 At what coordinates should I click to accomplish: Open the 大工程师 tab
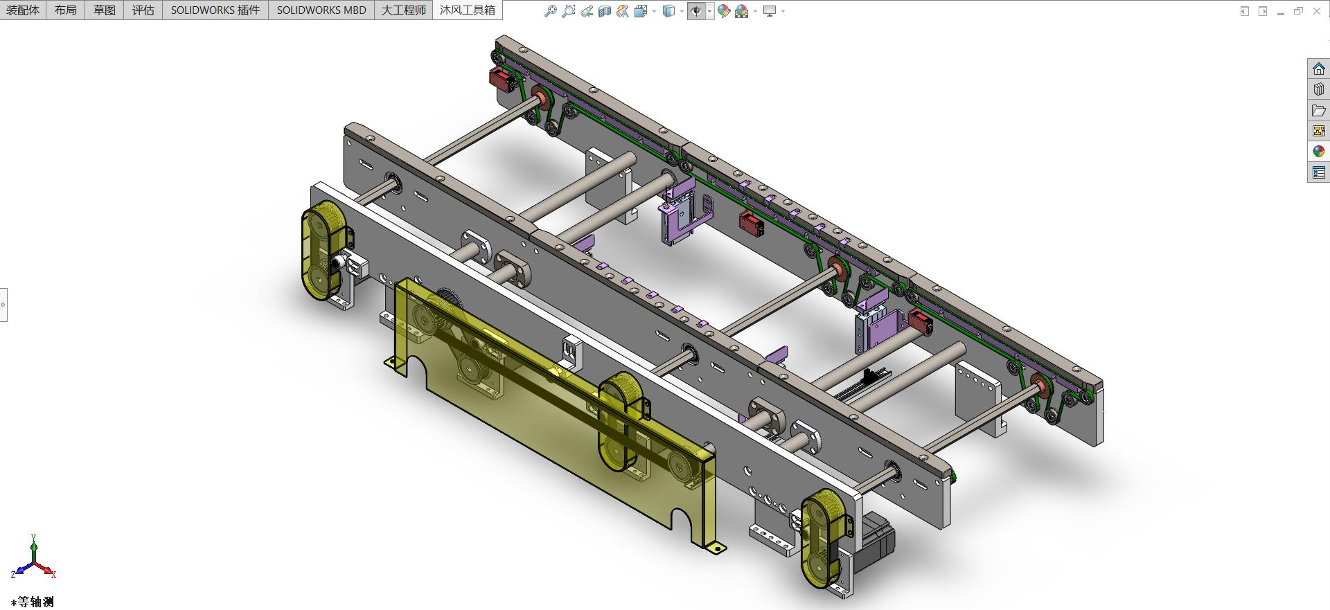pos(404,10)
